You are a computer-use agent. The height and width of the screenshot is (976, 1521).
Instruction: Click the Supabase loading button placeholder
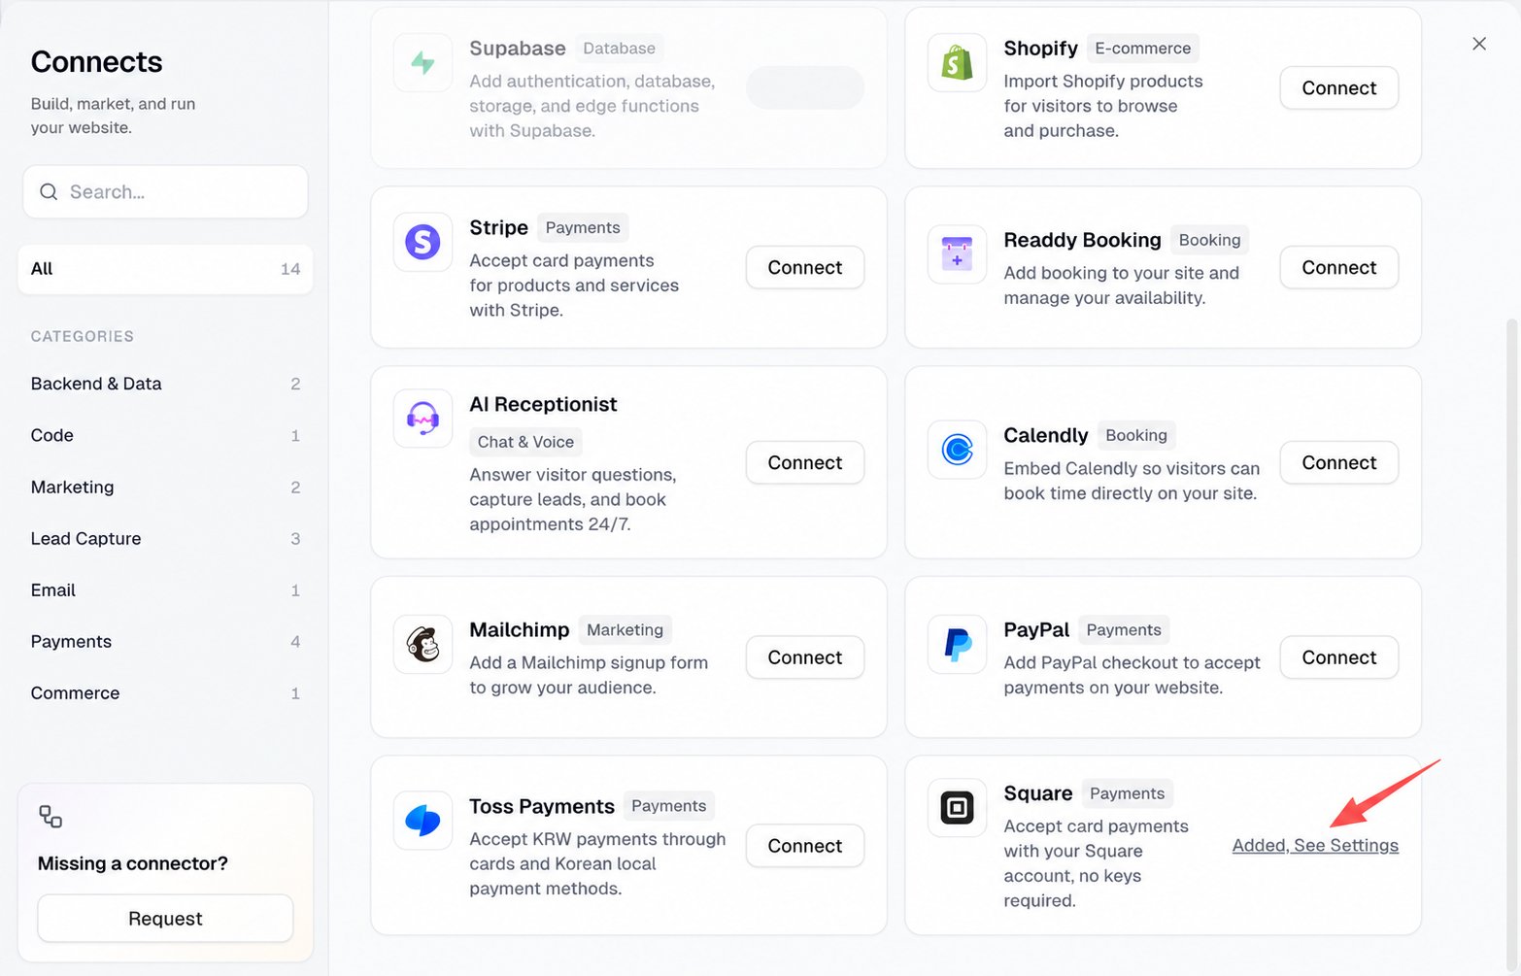coord(805,88)
